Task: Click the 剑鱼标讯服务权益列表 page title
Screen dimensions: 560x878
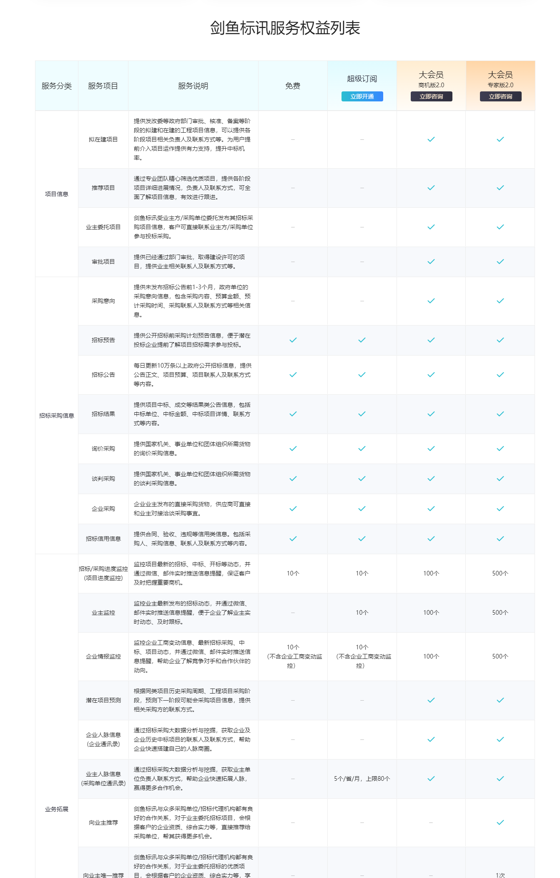Action: 285,28
